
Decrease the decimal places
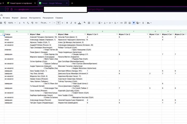[28, 23]
